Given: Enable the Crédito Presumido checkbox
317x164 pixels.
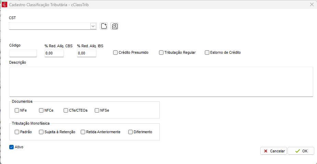Looking at the screenshot, I should coord(116,53).
